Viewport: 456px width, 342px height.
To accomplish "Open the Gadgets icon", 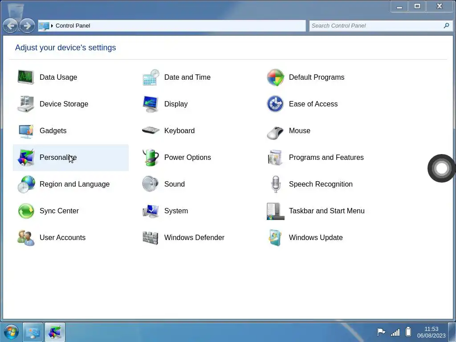I will tap(25, 131).
